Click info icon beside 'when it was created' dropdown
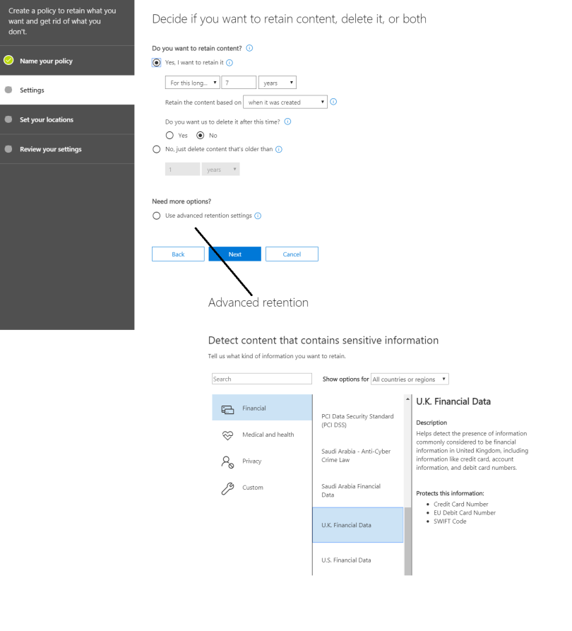The width and height of the screenshot is (572, 631). point(333,102)
